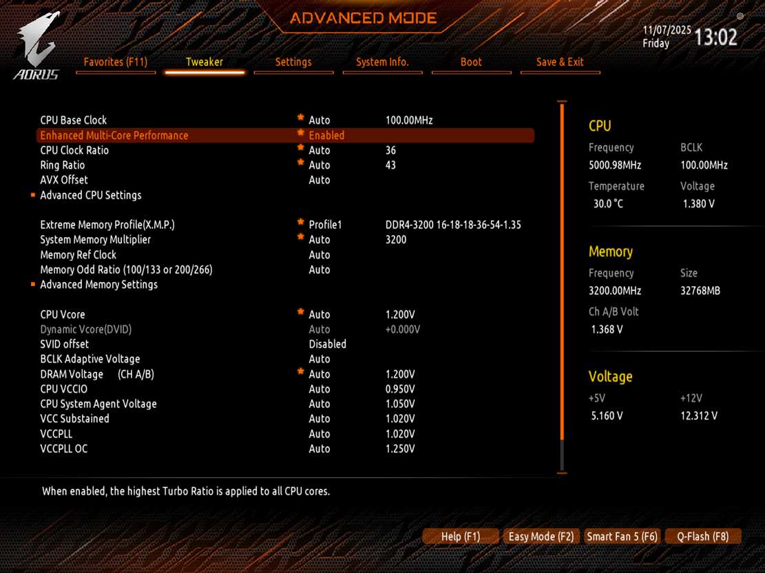Open the Extreme Memory Profile Profile1 dropdown
The width and height of the screenshot is (765, 573).
[325, 225]
